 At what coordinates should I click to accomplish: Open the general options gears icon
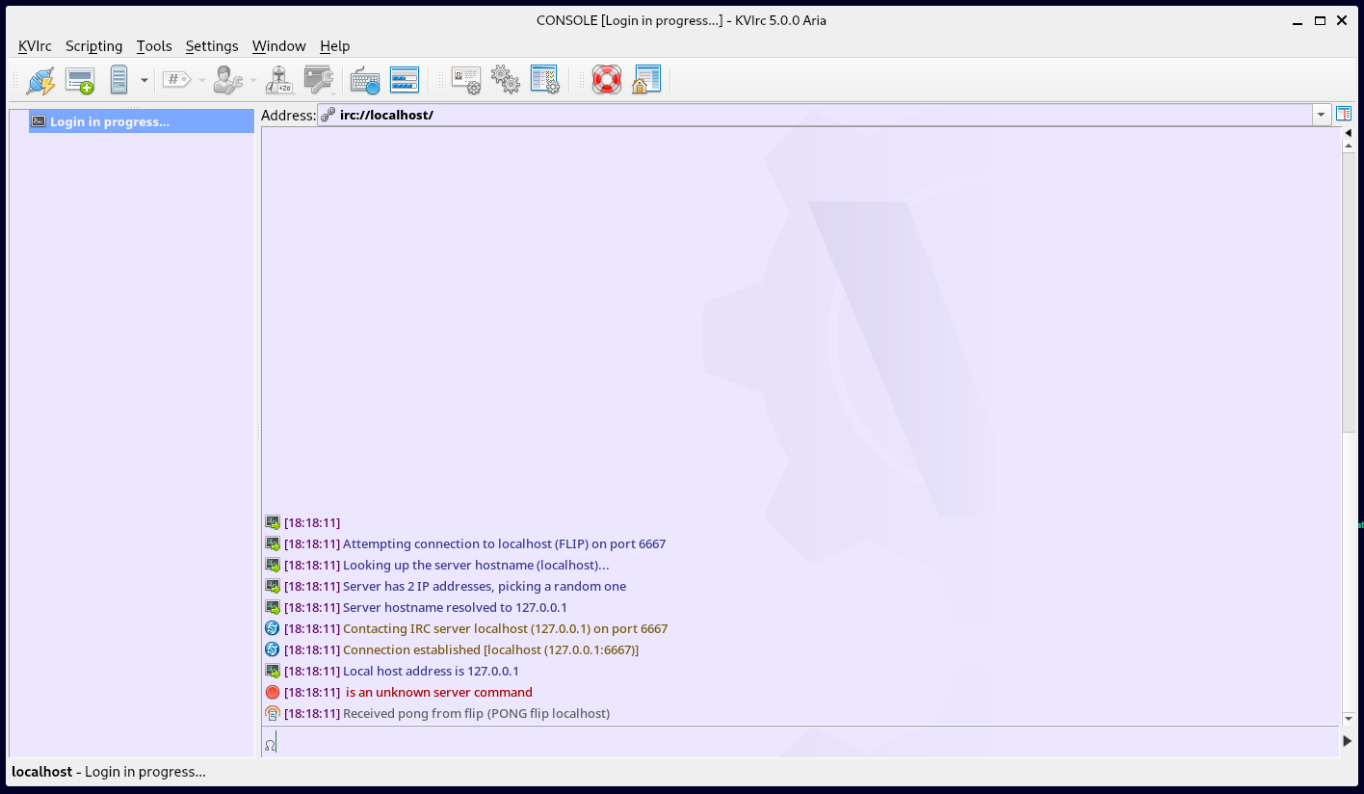[x=506, y=80]
